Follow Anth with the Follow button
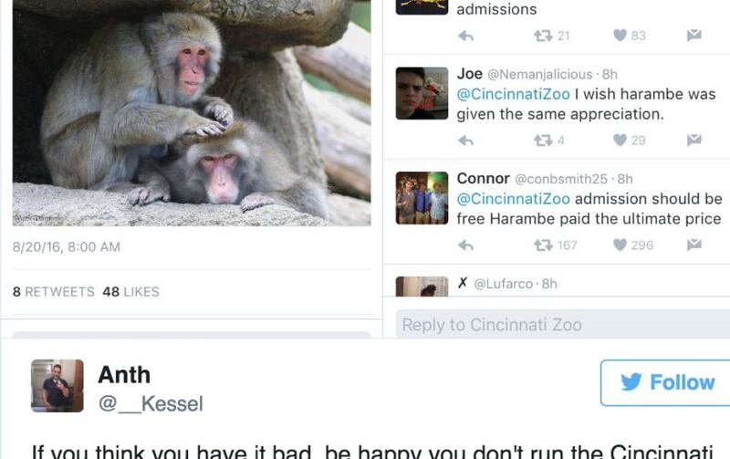This screenshot has height=459, width=730. (665, 382)
